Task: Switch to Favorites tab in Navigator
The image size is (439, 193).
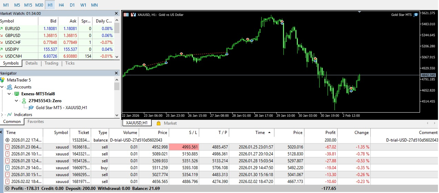Action: pos(36,122)
